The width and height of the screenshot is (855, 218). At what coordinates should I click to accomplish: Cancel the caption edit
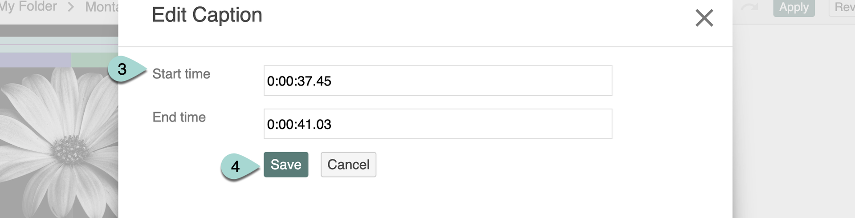click(348, 165)
